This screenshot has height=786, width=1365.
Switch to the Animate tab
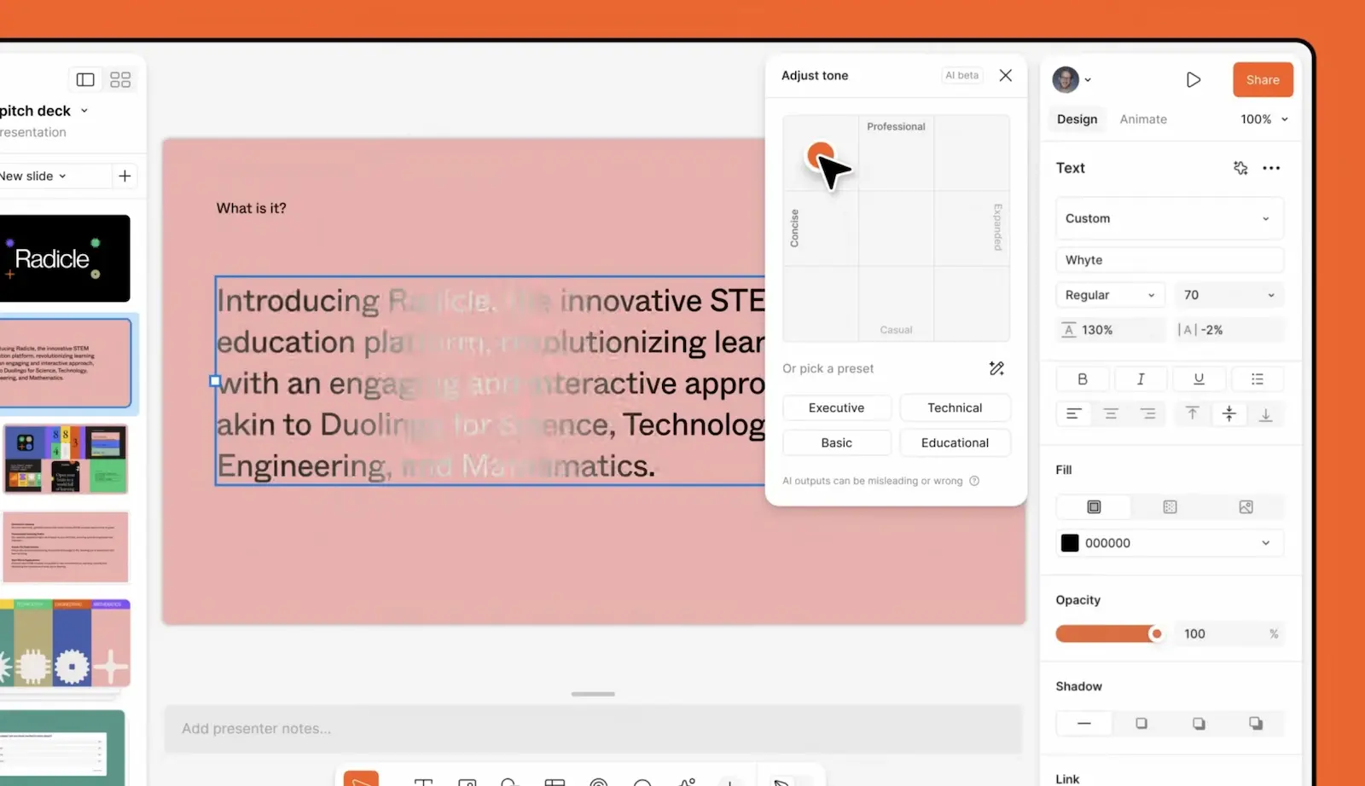click(1143, 119)
